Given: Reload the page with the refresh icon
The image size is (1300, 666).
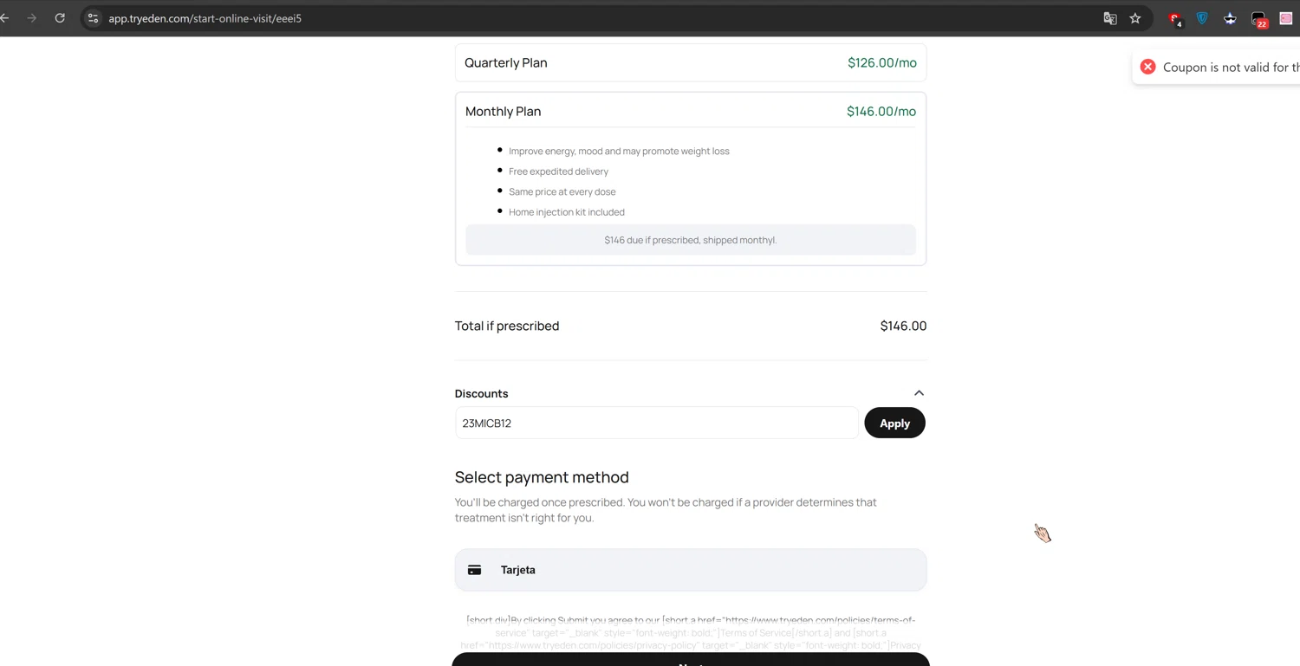Looking at the screenshot, I should 60,18.
